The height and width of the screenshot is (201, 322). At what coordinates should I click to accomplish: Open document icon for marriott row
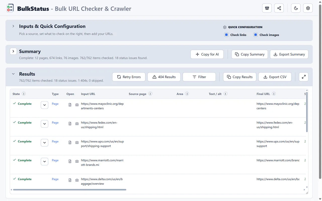(70, 161)
